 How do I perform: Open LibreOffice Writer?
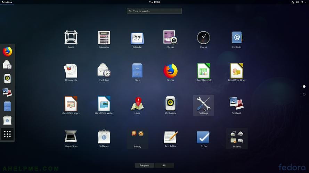(x=104, y=105)
